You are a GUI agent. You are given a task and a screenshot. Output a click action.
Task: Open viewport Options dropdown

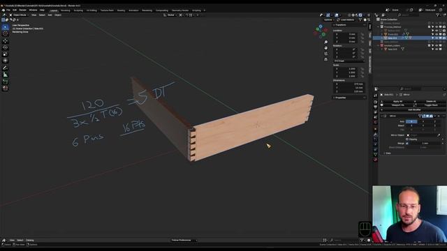point(329,20)
